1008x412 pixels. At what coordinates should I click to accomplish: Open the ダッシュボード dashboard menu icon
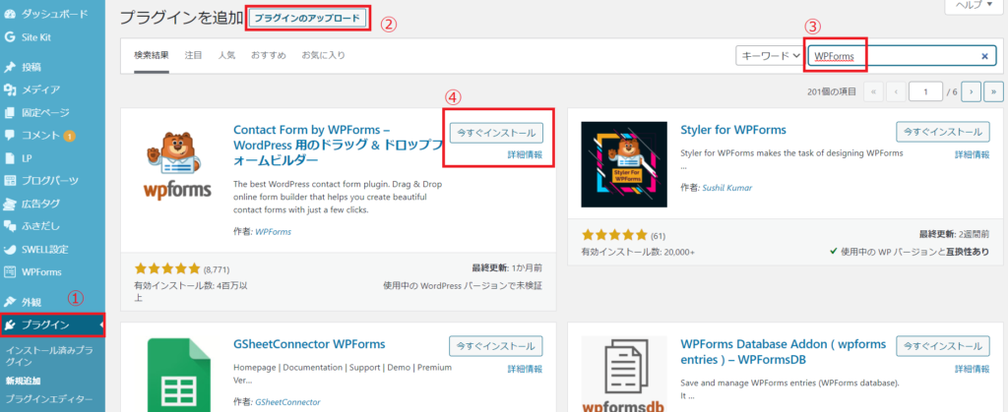point(9,14)
